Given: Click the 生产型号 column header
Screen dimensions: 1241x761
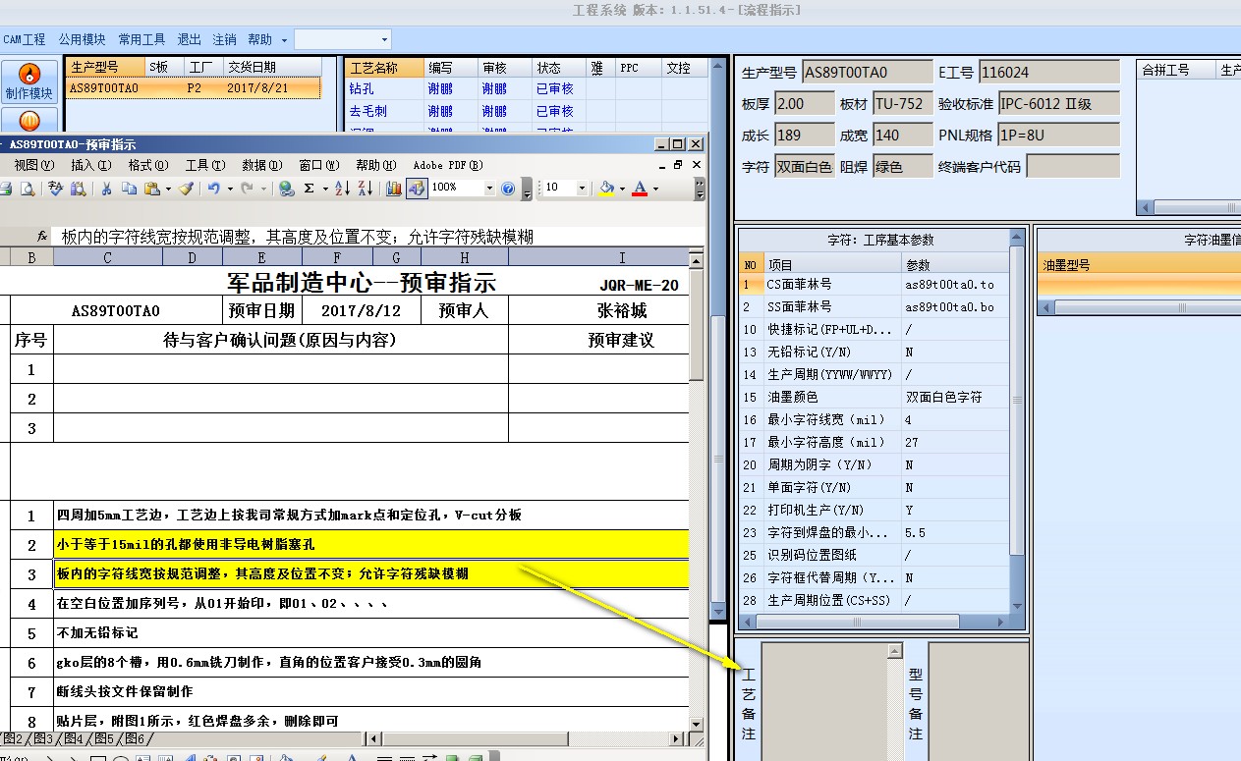Looking at the screenshot, I should [x=106, y=68].
